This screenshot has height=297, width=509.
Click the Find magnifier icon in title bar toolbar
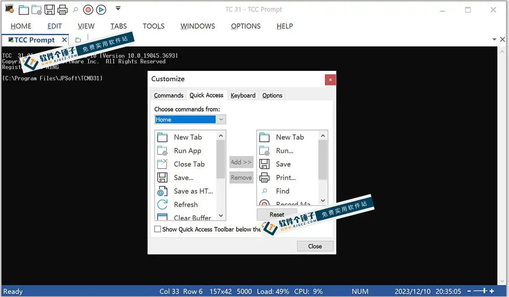[76, 9]
